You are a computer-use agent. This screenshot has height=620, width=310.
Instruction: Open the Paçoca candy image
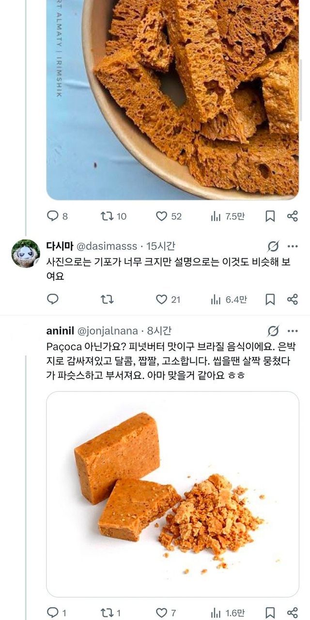point(172,494)
